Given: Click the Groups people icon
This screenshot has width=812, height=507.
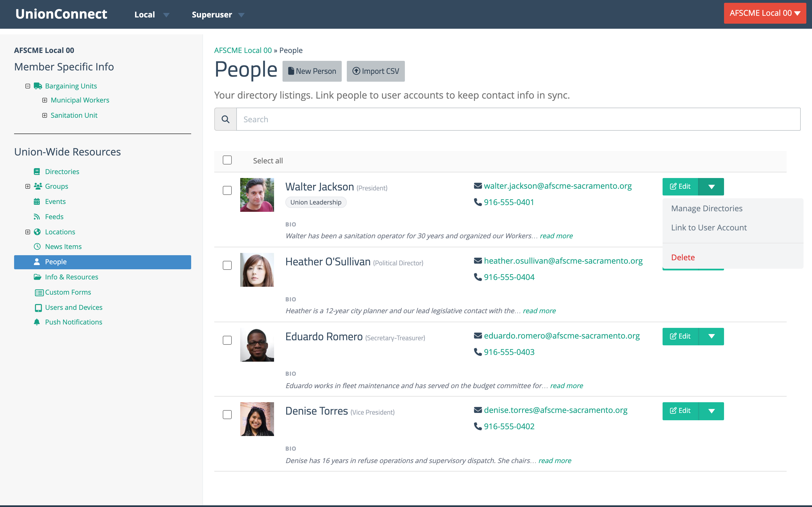Looking at the screenshot, I should pos(38,186).
